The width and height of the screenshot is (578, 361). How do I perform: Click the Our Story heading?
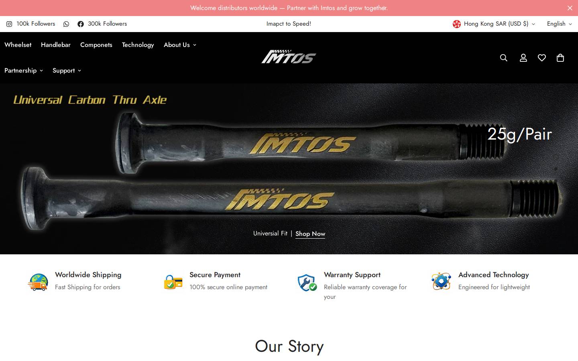(289, 346)
